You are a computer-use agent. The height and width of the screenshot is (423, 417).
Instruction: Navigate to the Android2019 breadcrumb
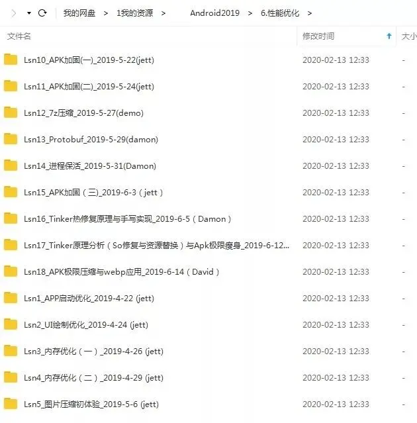coord(214,13)
